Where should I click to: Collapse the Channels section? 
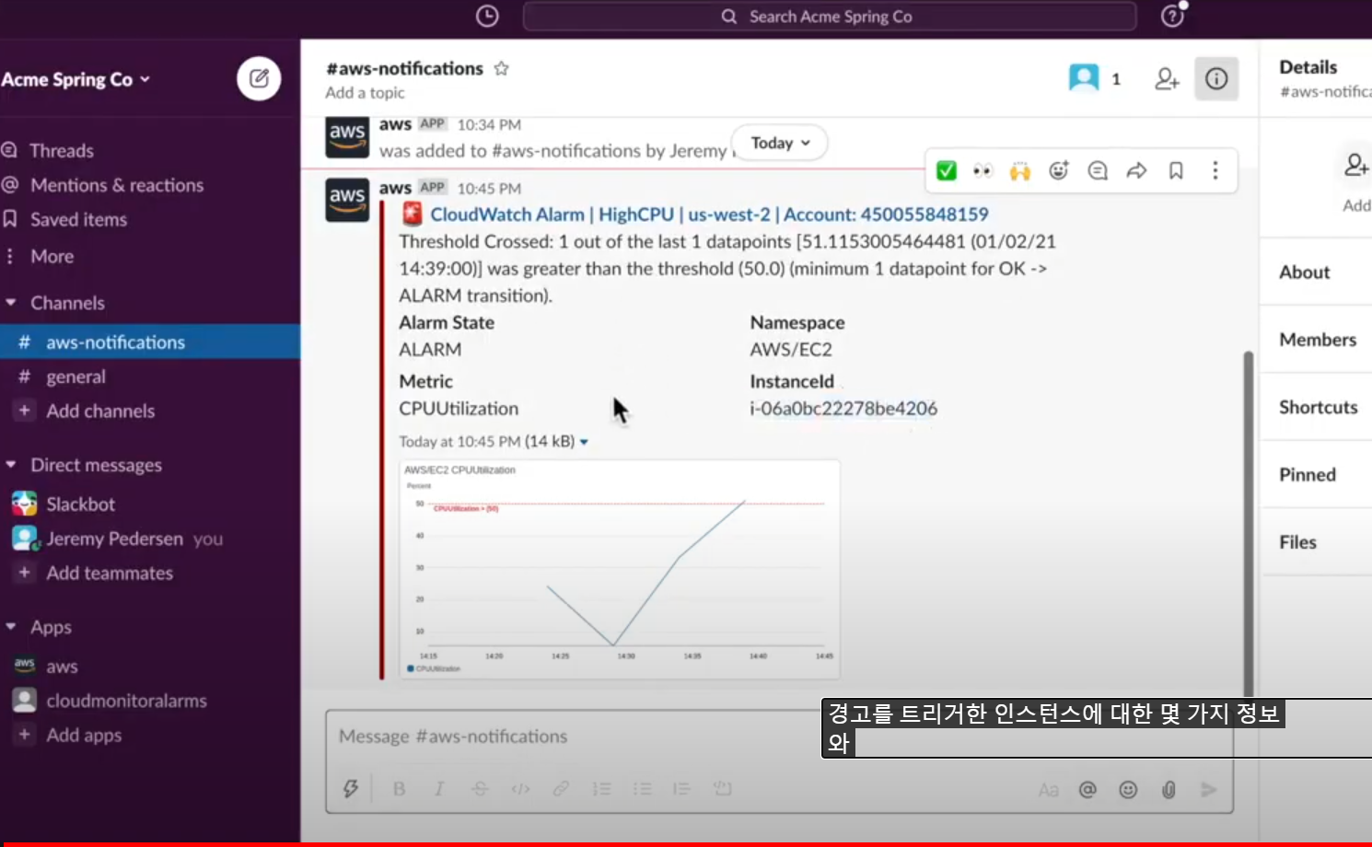11,302
